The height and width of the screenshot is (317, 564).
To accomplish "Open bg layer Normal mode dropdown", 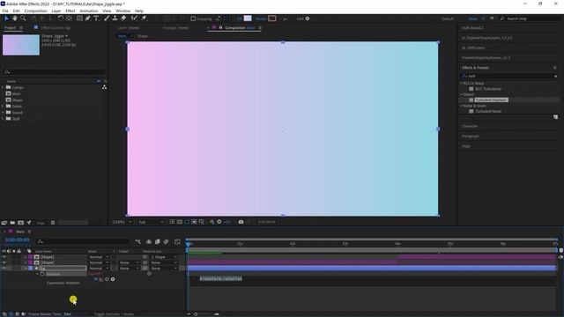I will coord(99,268).
